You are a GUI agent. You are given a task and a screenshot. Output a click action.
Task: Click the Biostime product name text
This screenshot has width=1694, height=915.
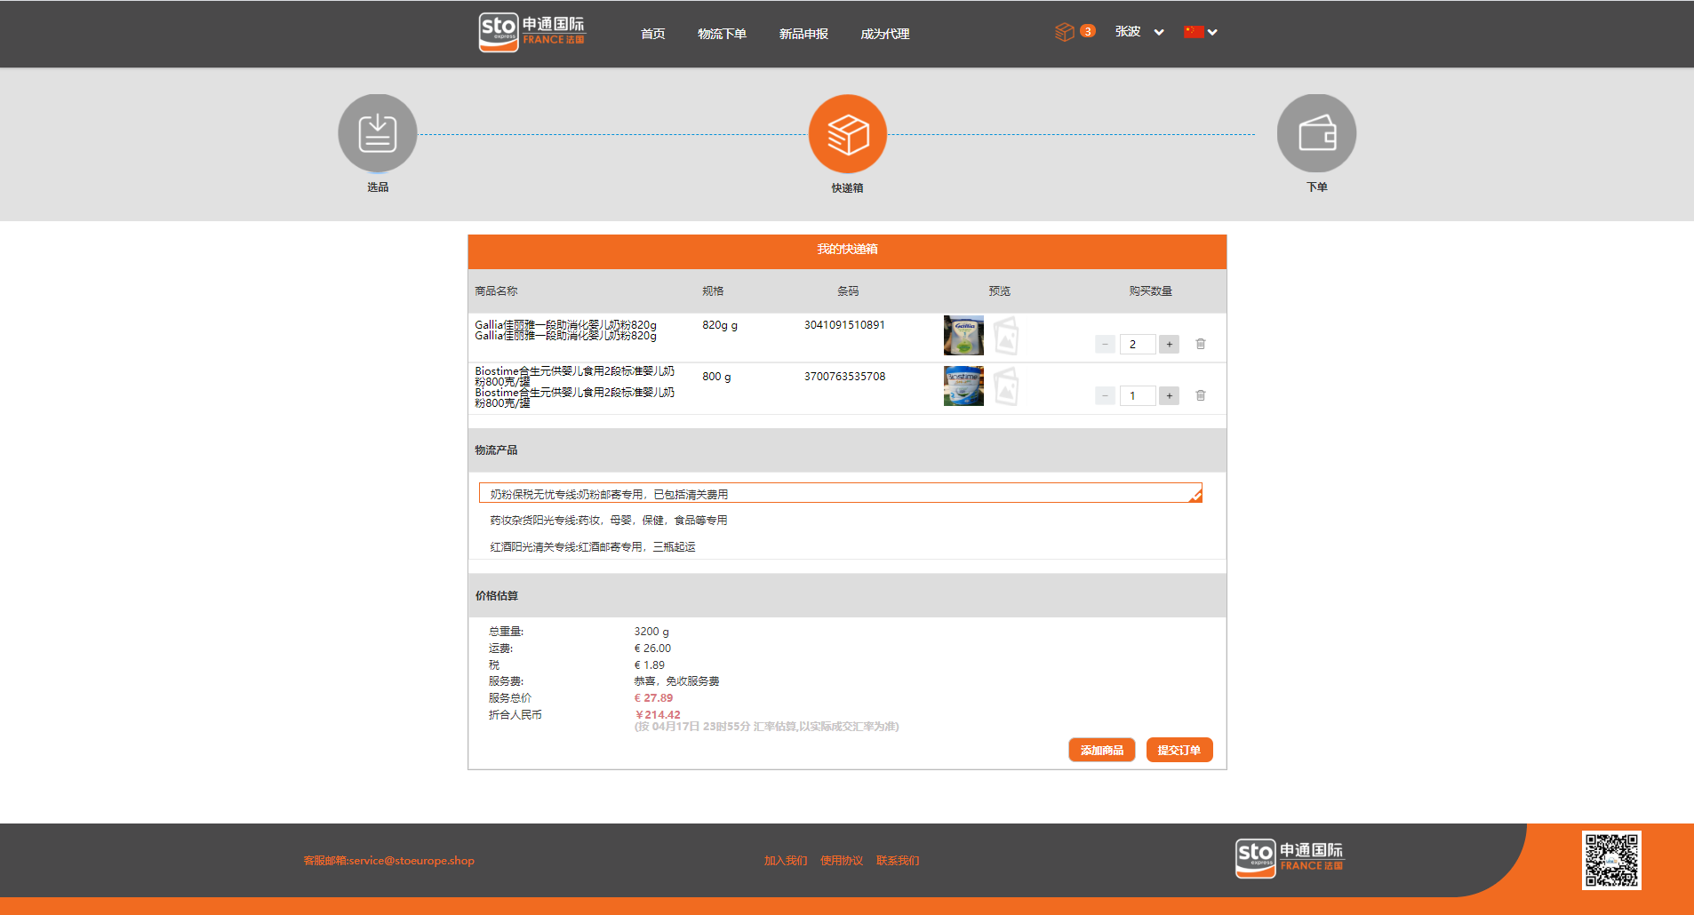coord(575,386)
